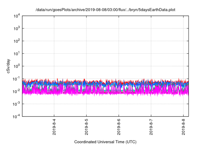
Task: Click the 10^3 y-axis tick label
Action: (x=16, y=28)
